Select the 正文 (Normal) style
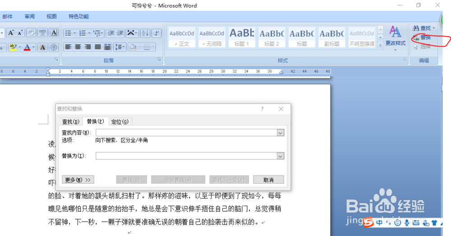Screen dimensions: 451x236 click(x=182, y=37)
